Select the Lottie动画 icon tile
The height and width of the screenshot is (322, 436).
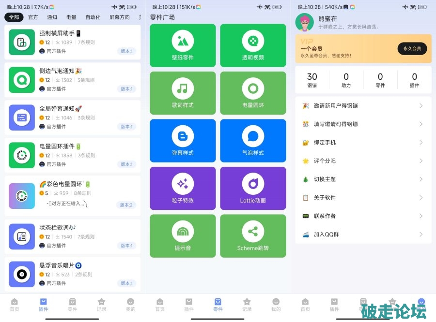[x=253, y=184]
